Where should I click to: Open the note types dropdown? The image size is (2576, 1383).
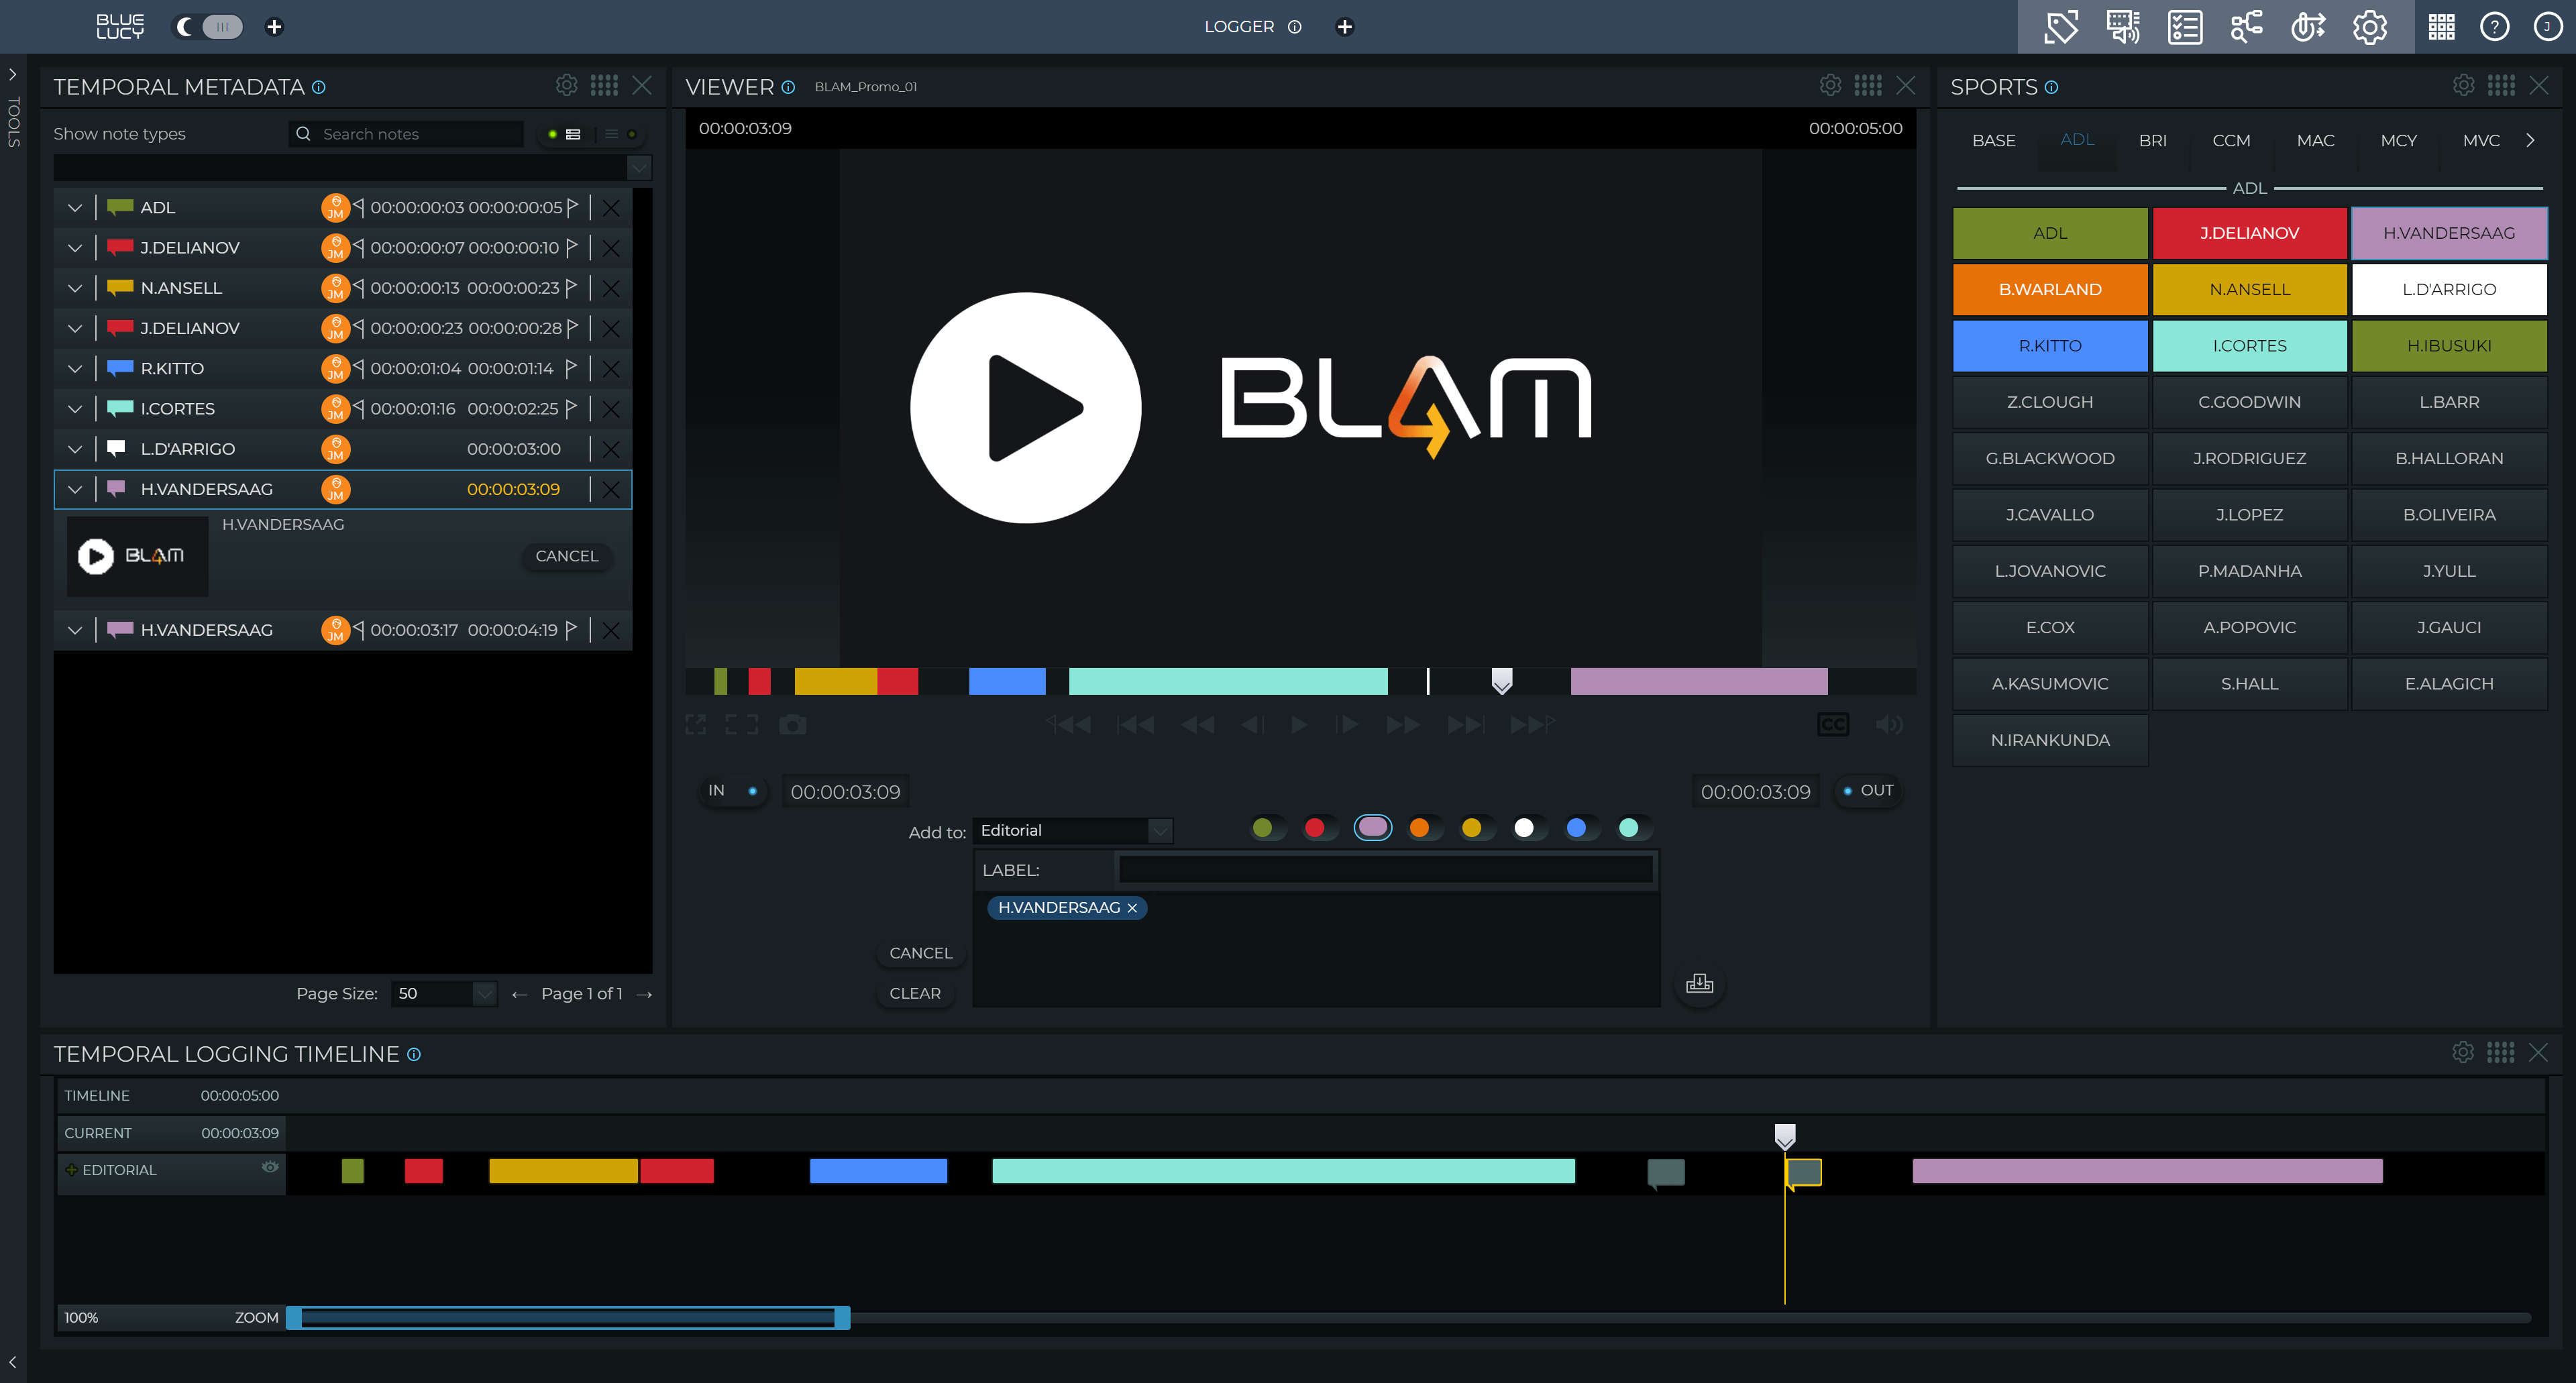tap(639, 168)
